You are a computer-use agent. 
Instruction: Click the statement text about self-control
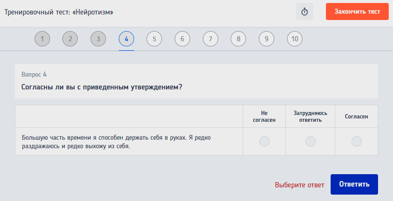tap(116, 142)
